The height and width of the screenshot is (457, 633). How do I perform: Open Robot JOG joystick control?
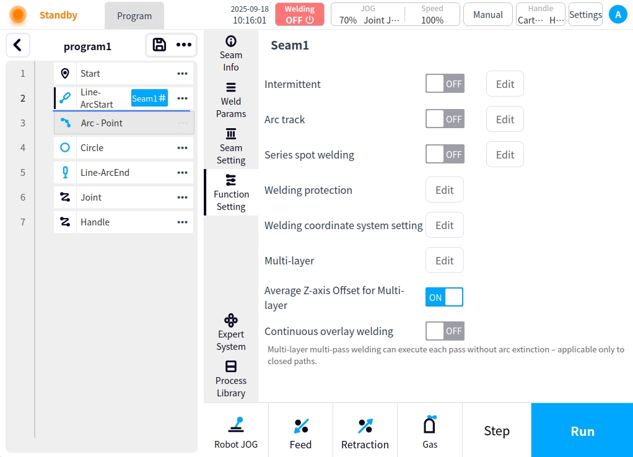pyautogui.click(x=236, y=432)
